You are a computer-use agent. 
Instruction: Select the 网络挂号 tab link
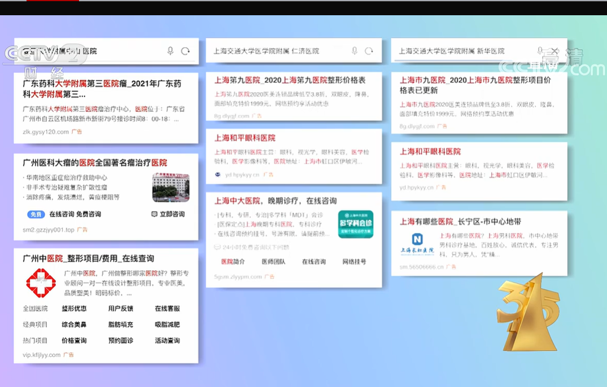point(354,261)
